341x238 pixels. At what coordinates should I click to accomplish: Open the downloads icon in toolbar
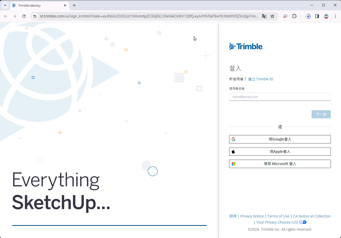(x=308, y=16)
